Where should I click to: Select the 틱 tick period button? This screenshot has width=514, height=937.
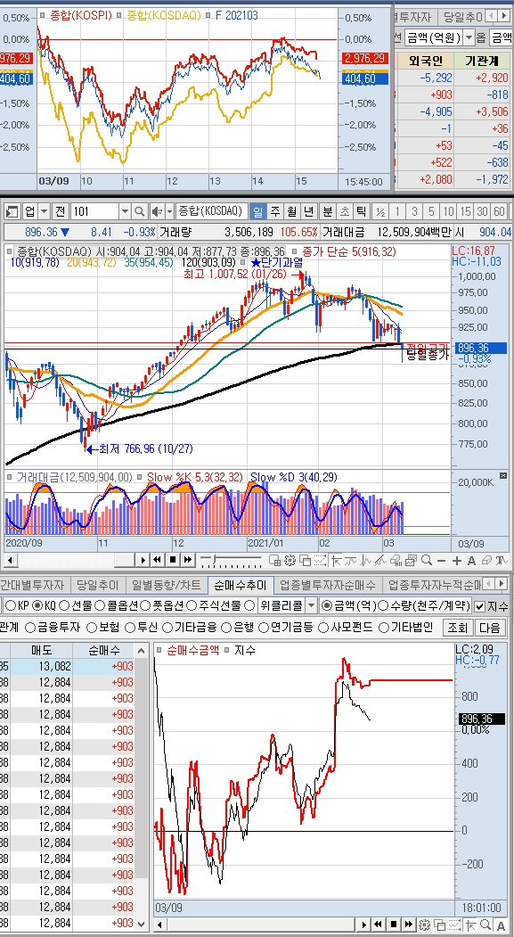point(361,211)
